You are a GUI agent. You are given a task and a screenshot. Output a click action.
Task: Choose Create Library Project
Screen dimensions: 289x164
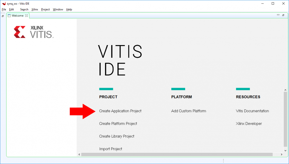(117, 136)
